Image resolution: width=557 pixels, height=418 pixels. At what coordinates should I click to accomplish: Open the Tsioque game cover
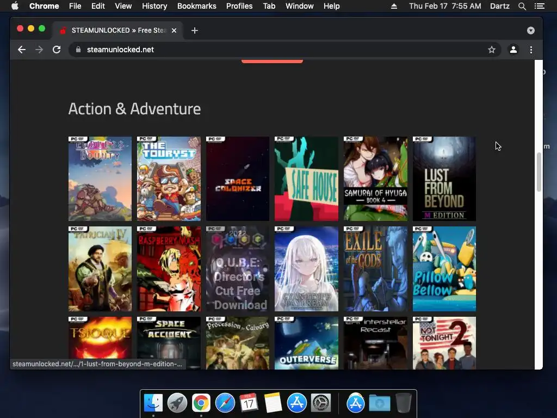click(x=100, y=337)
